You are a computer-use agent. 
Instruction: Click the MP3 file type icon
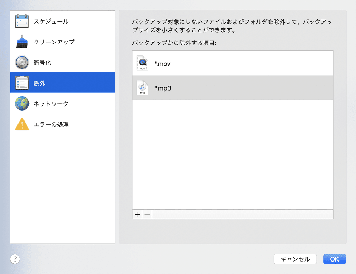(x=142, y=87)
